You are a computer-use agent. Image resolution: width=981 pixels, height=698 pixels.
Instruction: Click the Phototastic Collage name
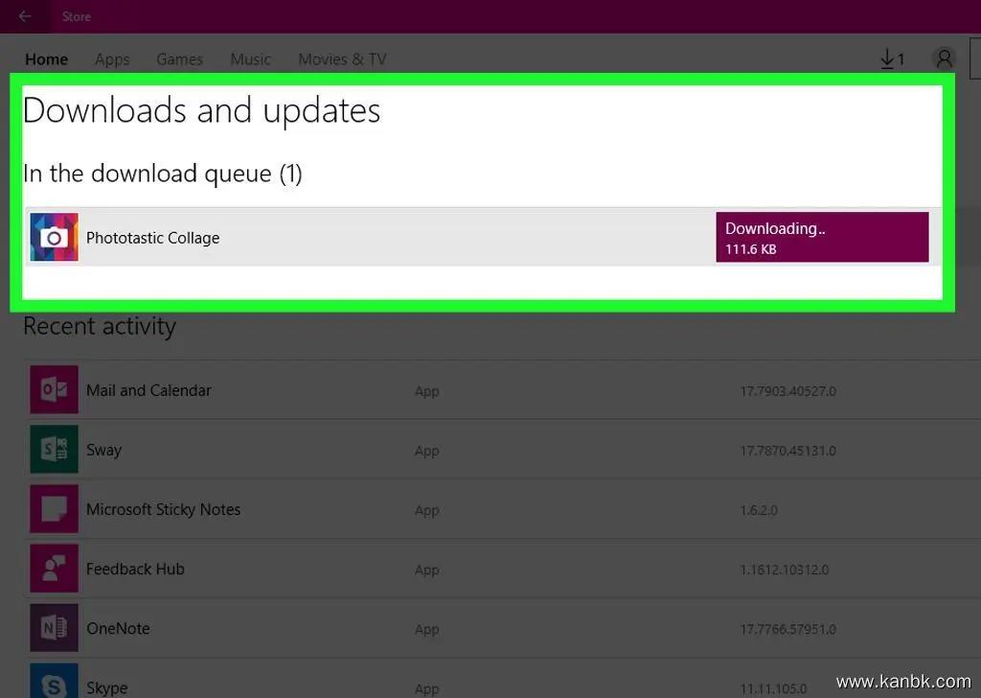[x=153, y=238]
